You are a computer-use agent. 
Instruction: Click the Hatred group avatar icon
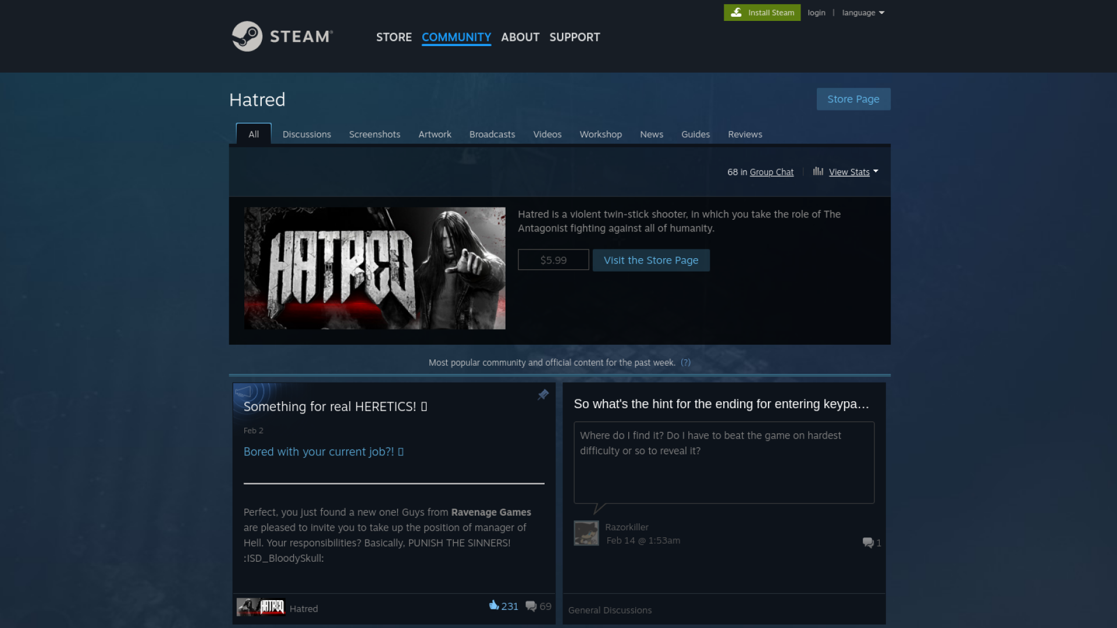pos(261,607)
